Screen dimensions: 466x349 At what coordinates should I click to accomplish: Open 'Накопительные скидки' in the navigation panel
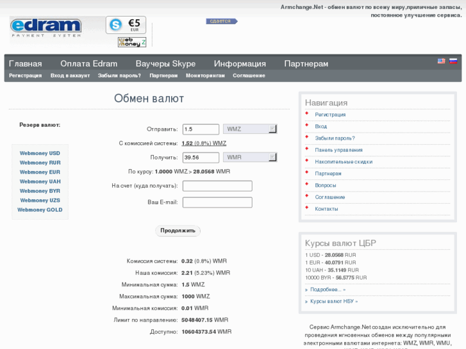click(343, 162)
